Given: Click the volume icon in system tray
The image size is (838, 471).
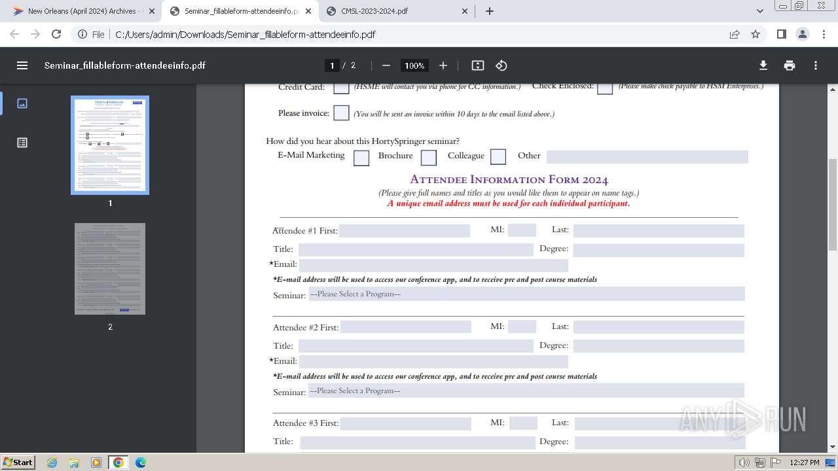Looking at the screenshot, I should tap(744, 462).
